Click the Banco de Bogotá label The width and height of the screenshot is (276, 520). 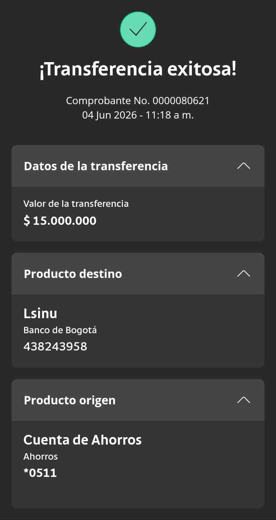(60, 330)
